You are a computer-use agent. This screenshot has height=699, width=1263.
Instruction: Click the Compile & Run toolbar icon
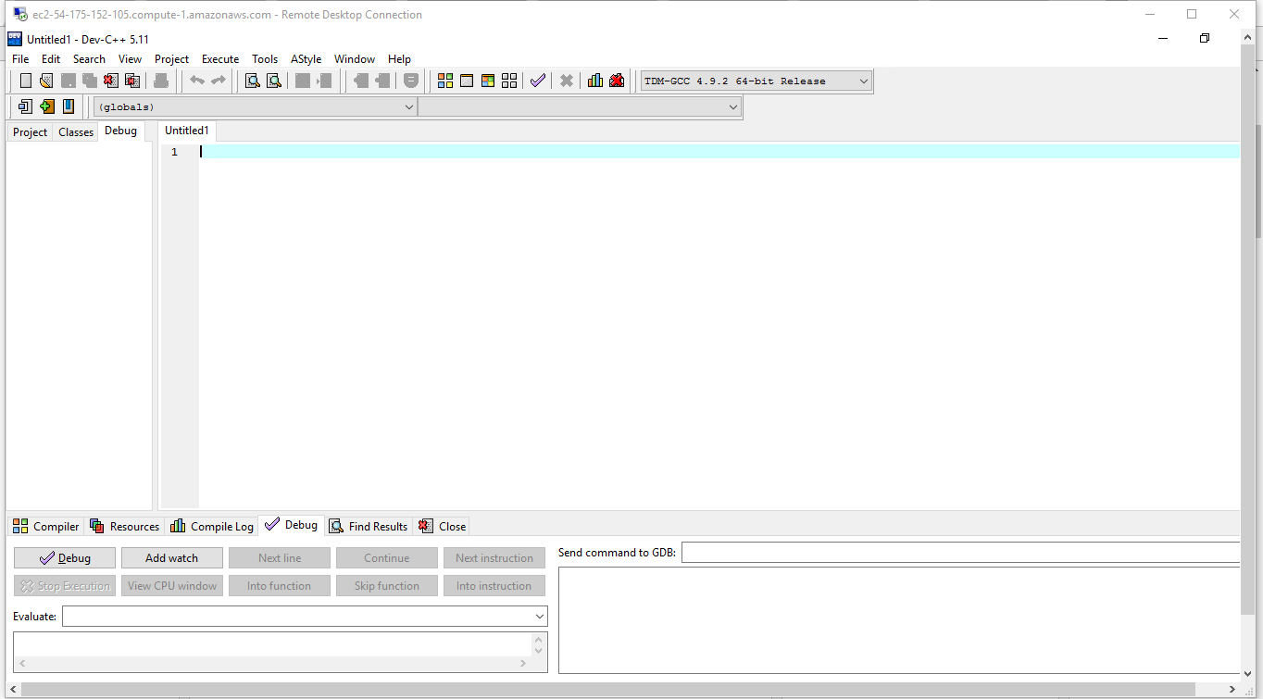pyautogui.click(x=488, y=81)
